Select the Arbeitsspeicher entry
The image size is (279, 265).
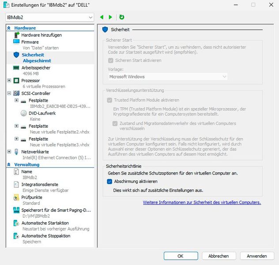[36, 68]
